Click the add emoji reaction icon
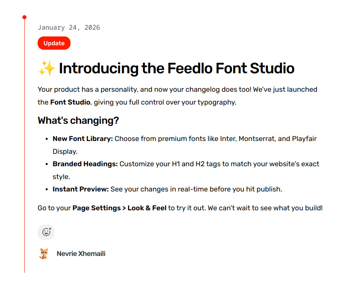Viewport: 363px width, 286px height. click(46, 232)
